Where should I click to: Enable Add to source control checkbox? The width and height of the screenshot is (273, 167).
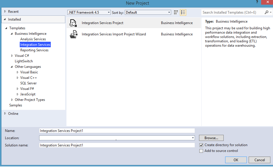(201, 151)
